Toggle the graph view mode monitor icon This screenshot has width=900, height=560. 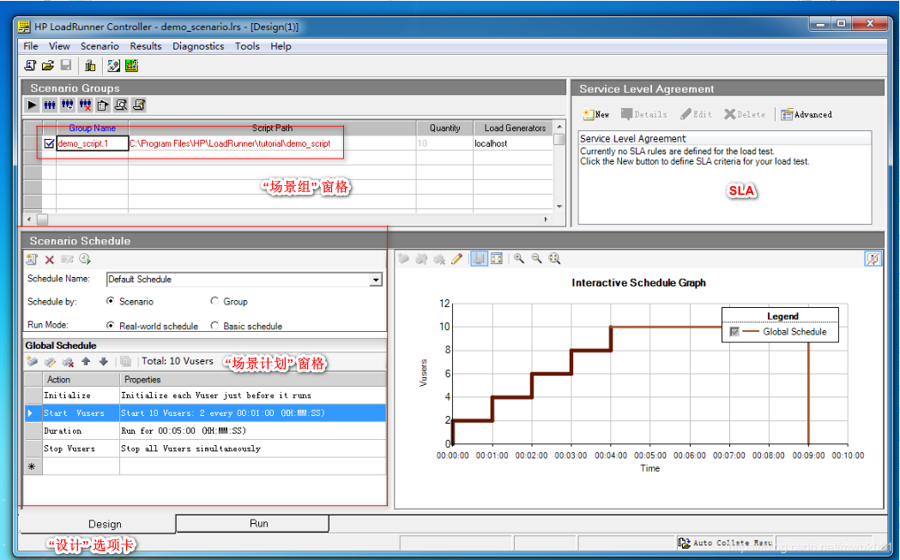point(479,259)
